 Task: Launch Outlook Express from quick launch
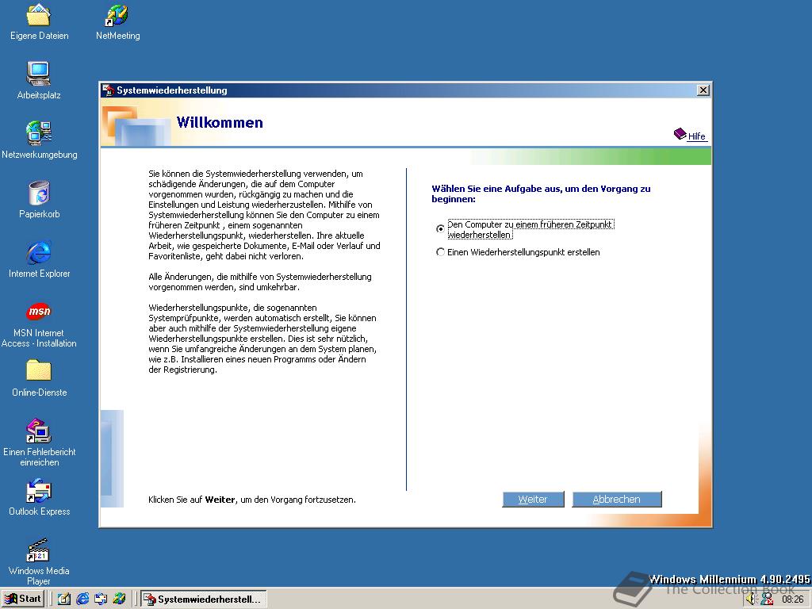(x=101, y=599)
